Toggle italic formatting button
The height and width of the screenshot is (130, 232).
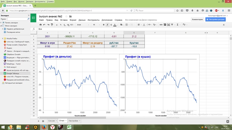coord(107,25)
